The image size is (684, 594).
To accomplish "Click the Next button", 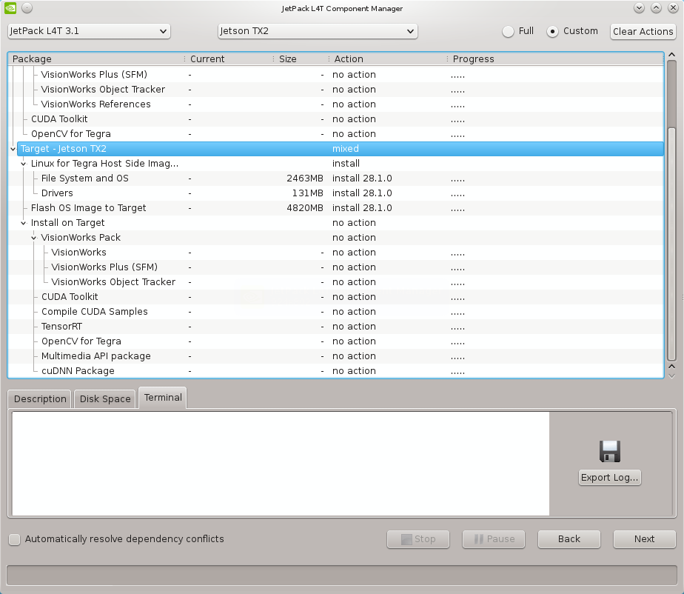I will (644, 539).
